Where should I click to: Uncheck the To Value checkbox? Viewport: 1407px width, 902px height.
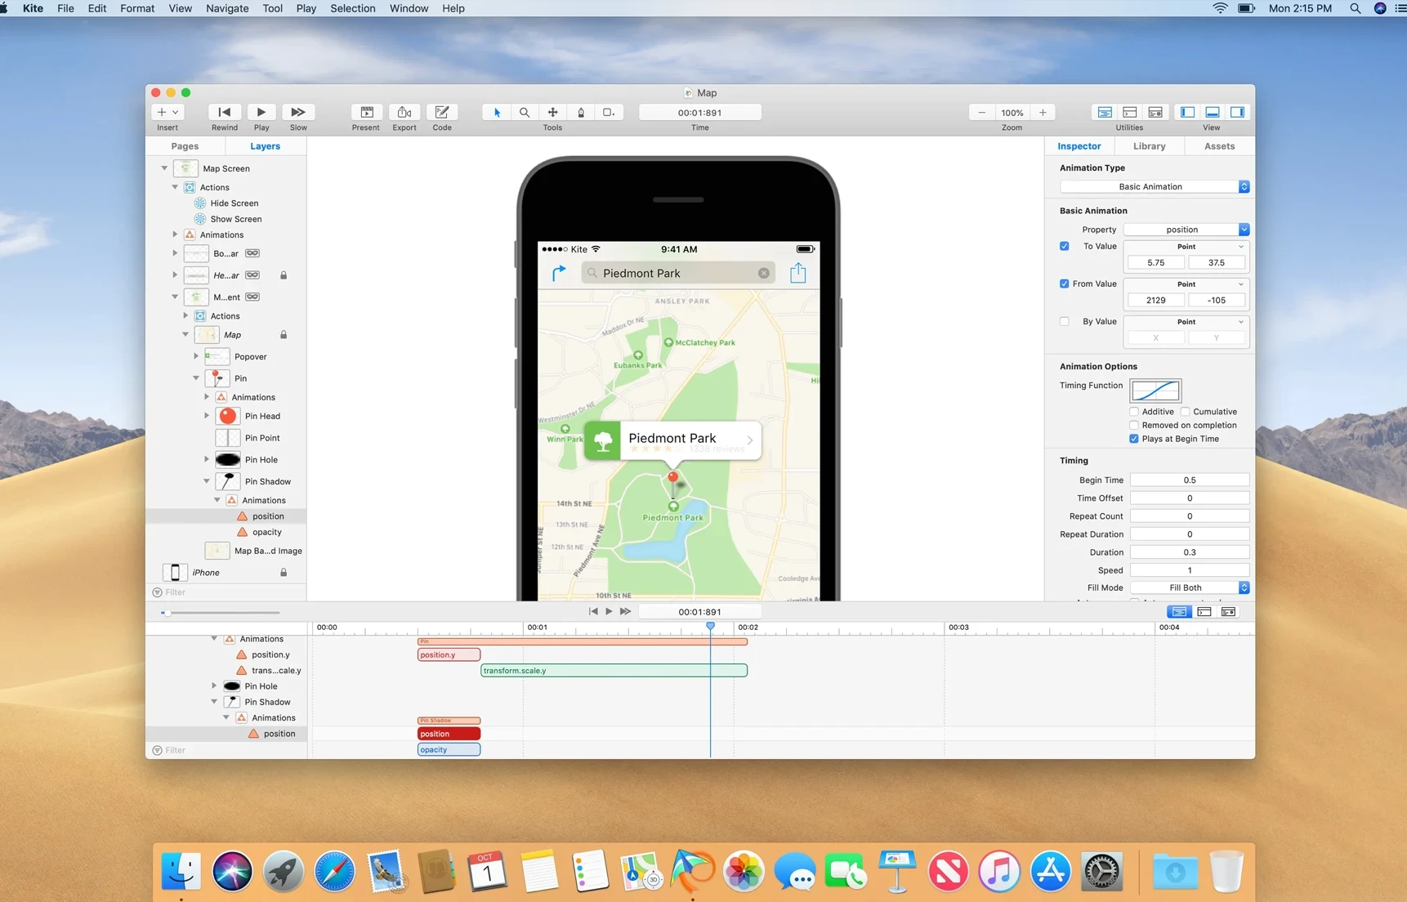1064,246
